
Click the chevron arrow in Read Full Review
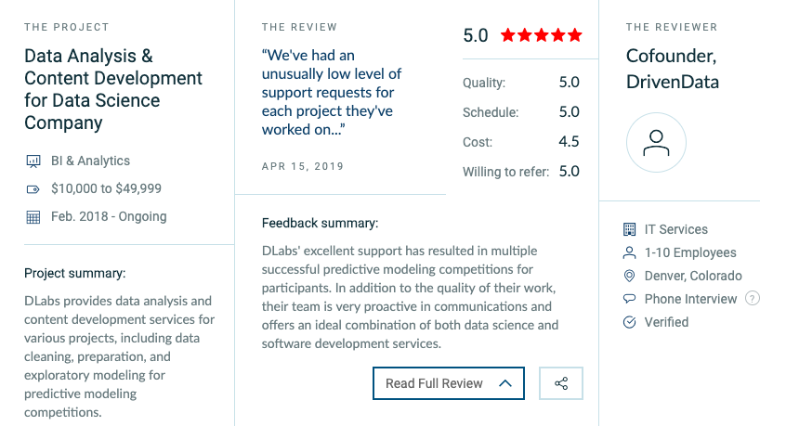click(505, 383)
